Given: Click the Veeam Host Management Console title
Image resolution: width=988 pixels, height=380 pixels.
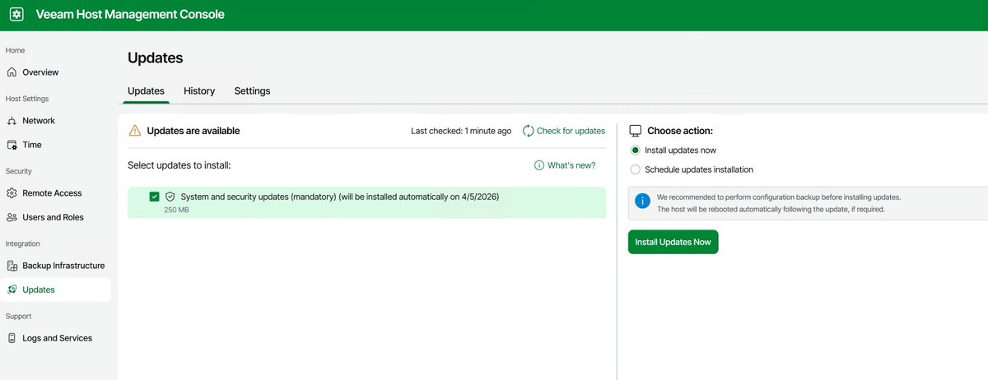Looking at the screenshot, I should (130, 15).
